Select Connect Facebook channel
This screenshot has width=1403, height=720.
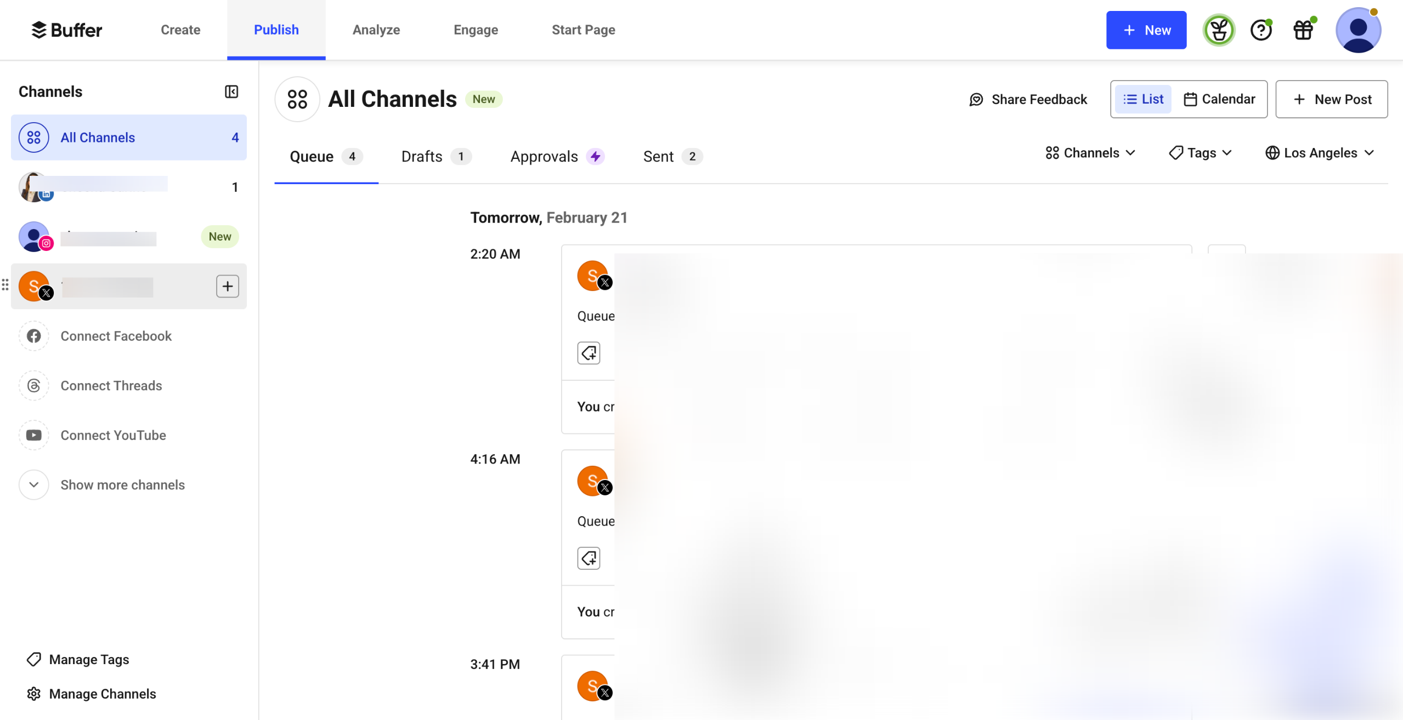[x=116, y=336]
